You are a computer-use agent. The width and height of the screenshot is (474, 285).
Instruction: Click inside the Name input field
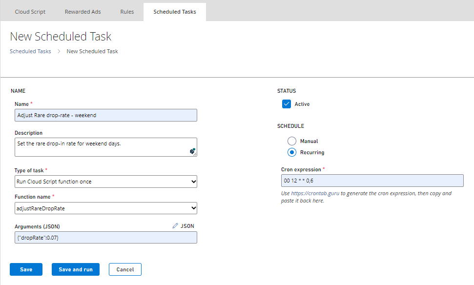tap(105, 115)
